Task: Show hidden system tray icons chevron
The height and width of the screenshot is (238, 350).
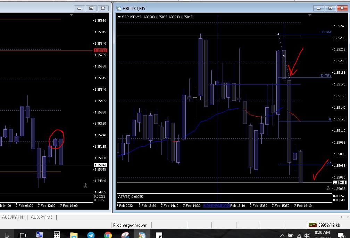Action: [x=282, y=236]
